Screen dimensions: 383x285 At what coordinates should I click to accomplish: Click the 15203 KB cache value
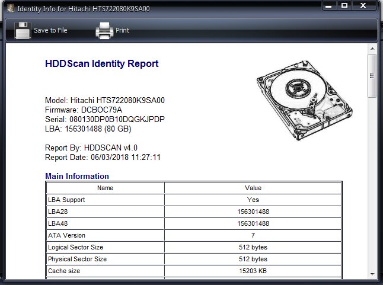pos(253,271)
